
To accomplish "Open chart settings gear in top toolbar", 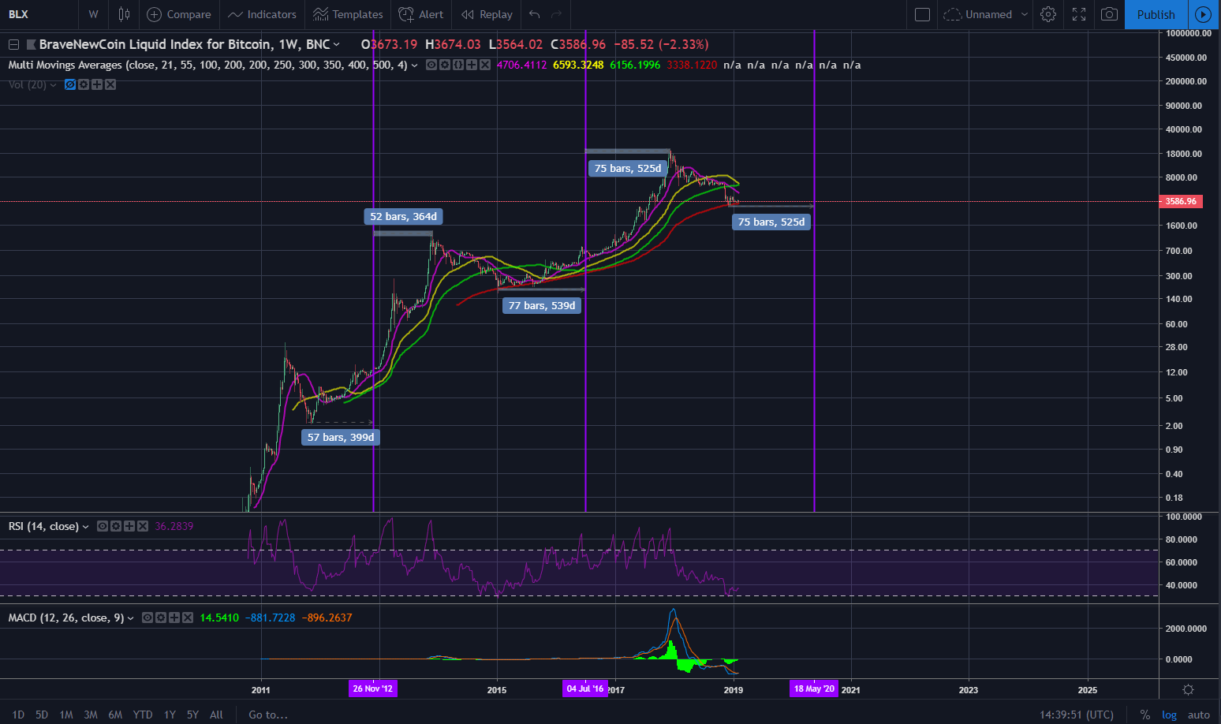I will click(1048, 14).
